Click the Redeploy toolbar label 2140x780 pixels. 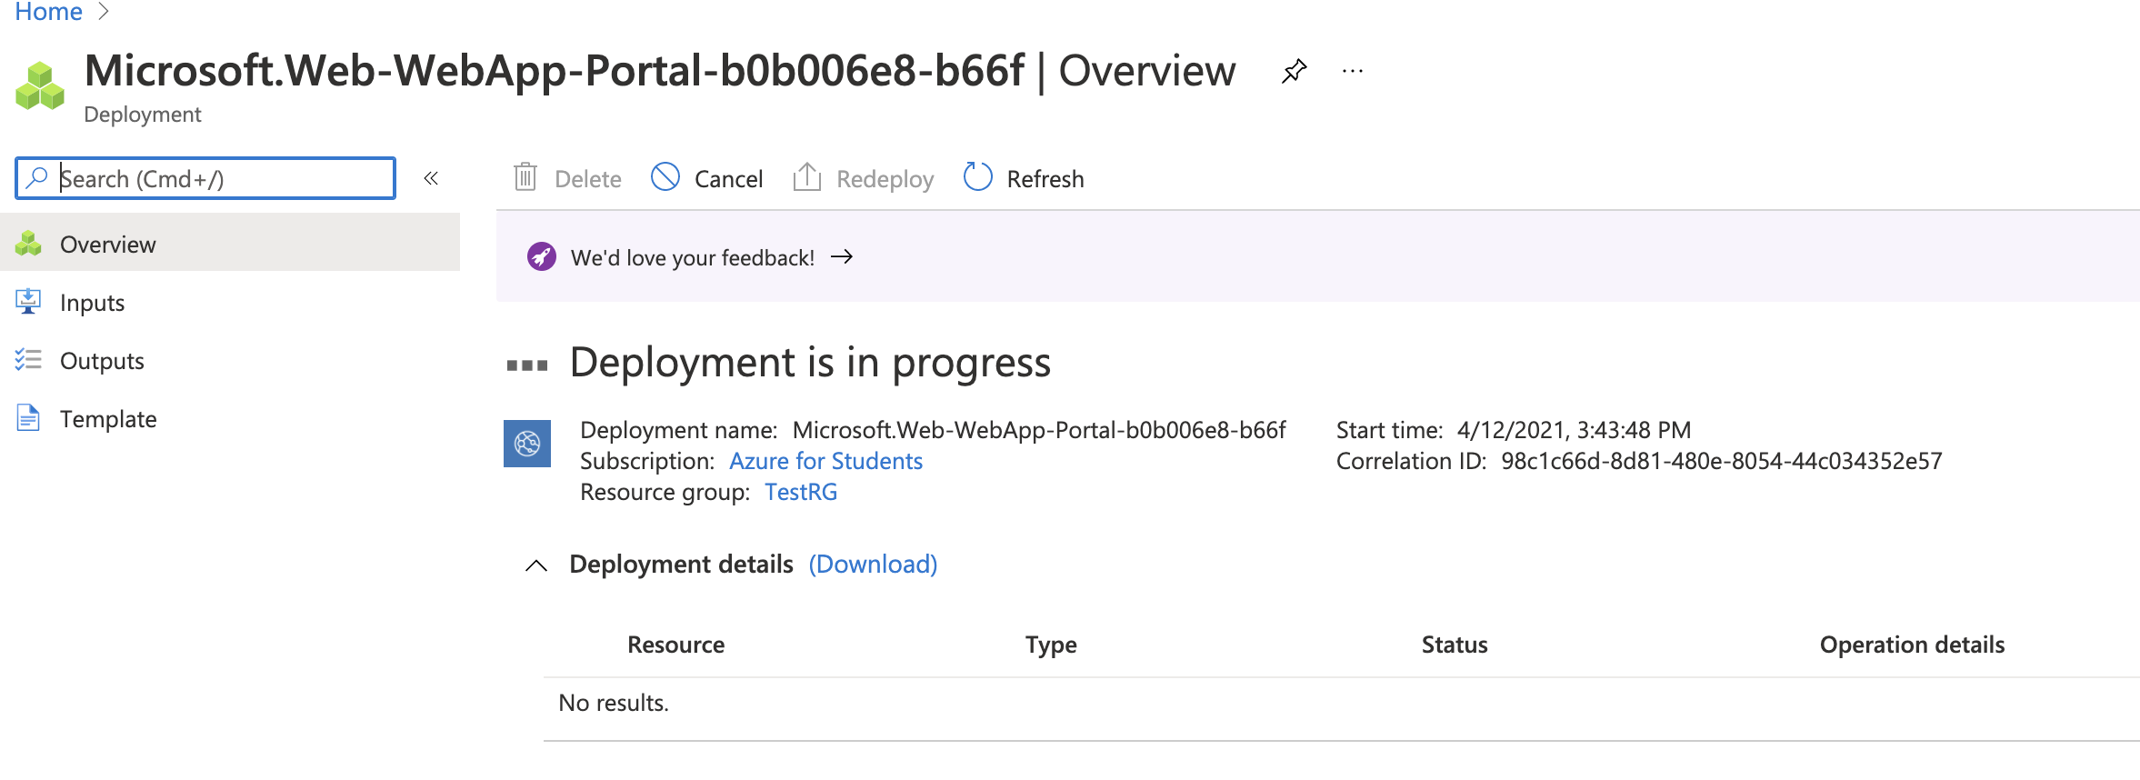point(885,179)
